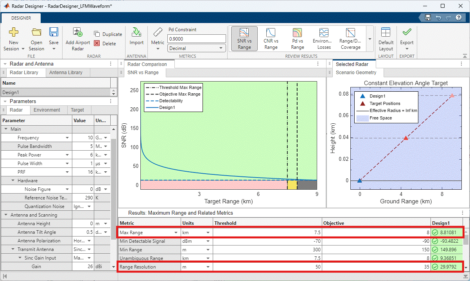Open the Max Range metric dropdown
The width and height of the screenshot is (470, 281).
[176, 233]
